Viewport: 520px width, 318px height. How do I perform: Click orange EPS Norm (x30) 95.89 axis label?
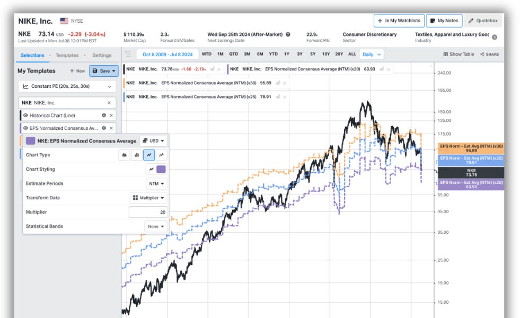[x=471, y=148]
